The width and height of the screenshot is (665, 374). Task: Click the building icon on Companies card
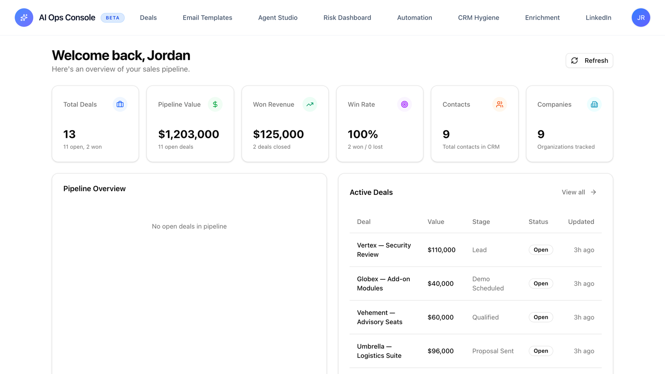pyautogui.click(x=594, y=104)
